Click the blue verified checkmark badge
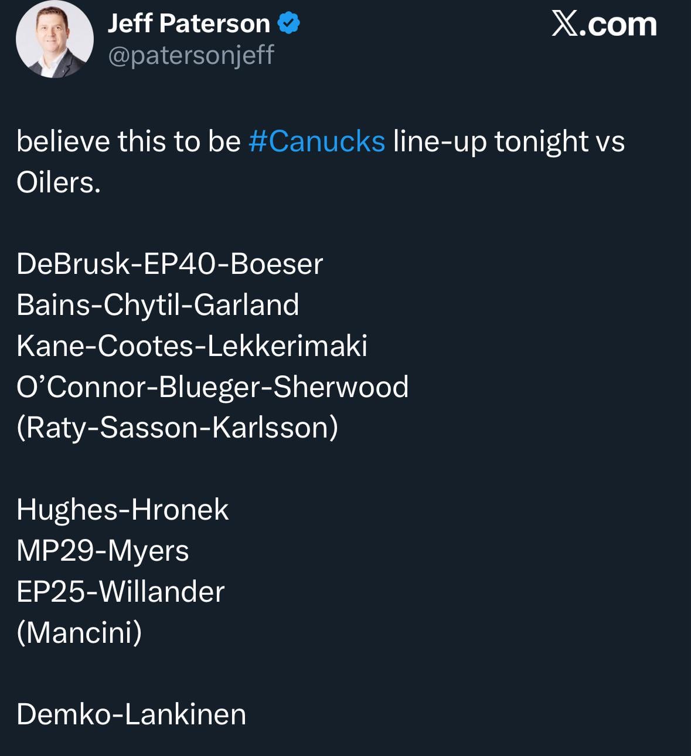The height and width of the screenshot is (756, 691). pyautogui.click(x=288, y=23)
